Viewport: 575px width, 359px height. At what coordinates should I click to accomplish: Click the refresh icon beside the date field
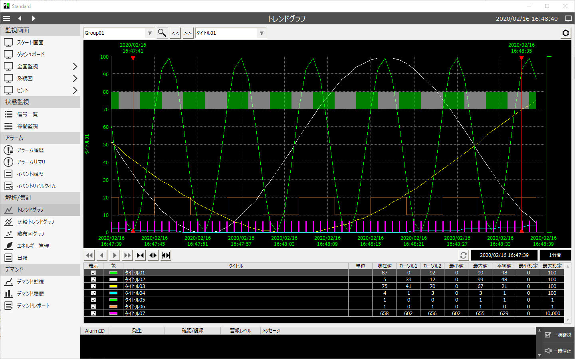pyautogui.click(x=463, y=255)
